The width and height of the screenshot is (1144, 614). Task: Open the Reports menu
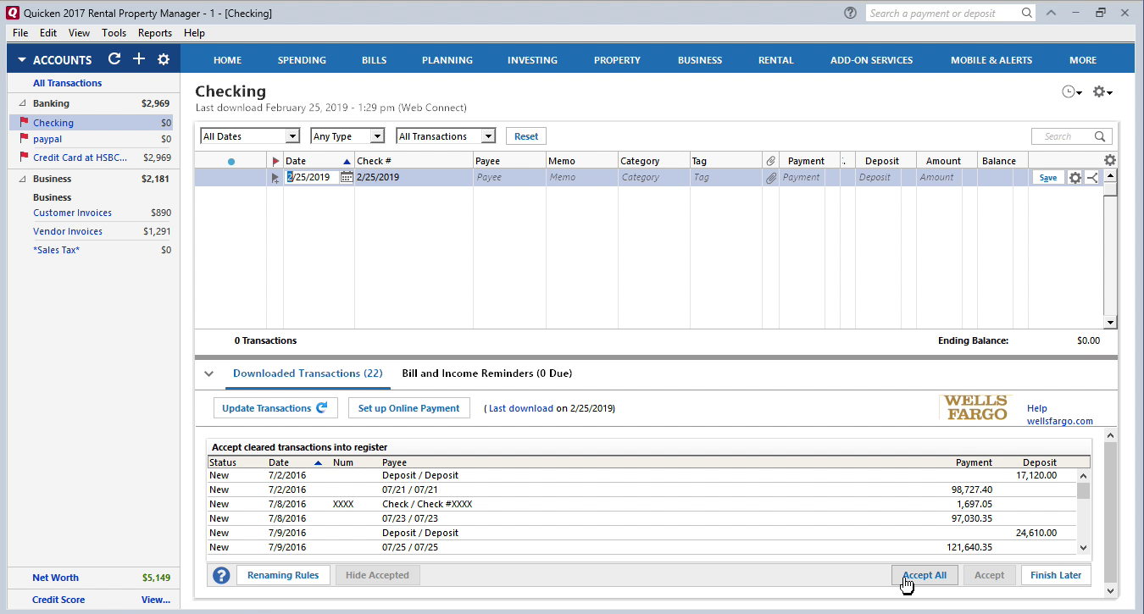click(155, 33)
